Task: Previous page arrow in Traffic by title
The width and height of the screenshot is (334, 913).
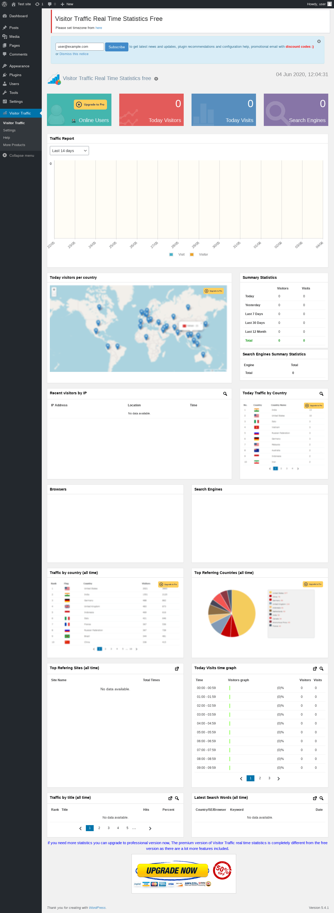Action: (x=80, y=828)
